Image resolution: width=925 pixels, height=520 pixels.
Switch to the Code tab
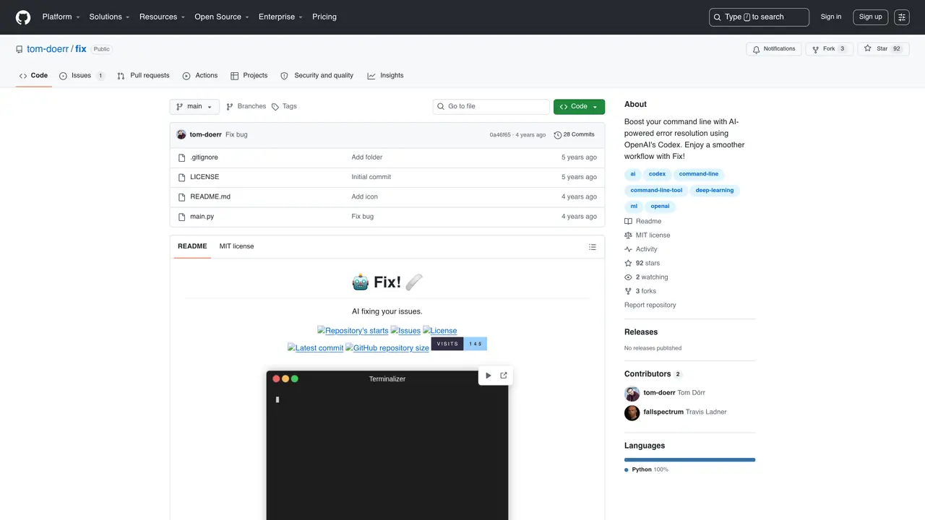pos(33,76)
